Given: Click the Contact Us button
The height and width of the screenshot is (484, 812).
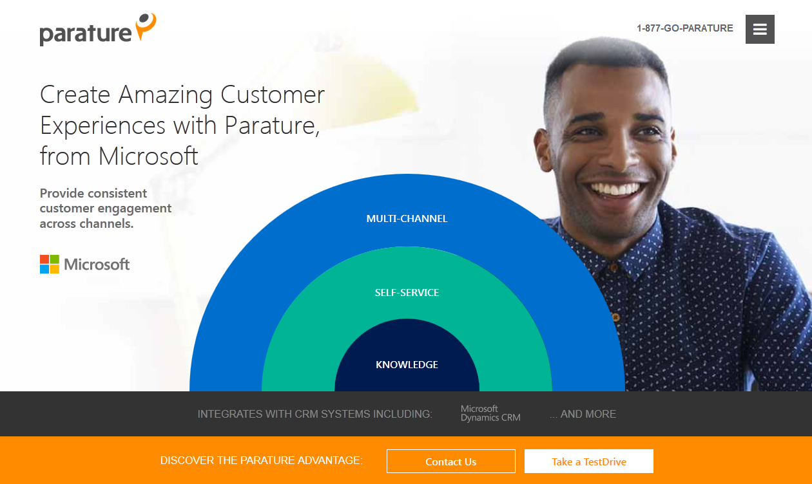Looking at the screenshot, I should (451, 461).
